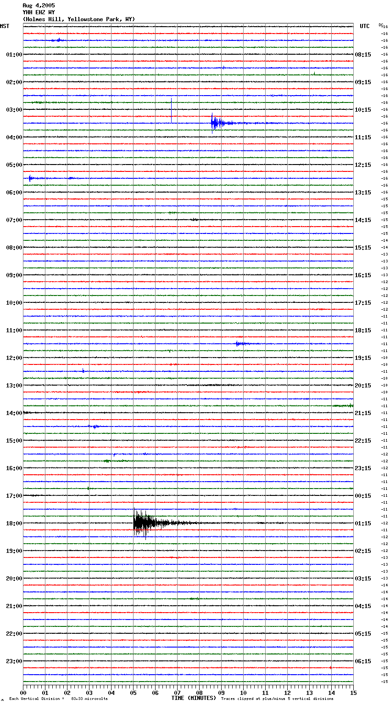The height and width of the screenshot is (705, 390).
Task: Click the date label Aug 4,2005
Action: (x=39, y=6)
